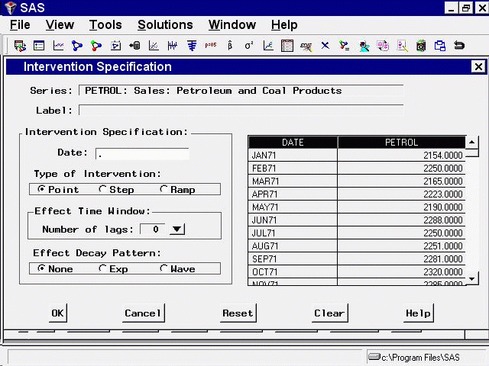This screenshot has height=366, width=489.
Task: Open the Tools menu
Action: coord(105,25)
